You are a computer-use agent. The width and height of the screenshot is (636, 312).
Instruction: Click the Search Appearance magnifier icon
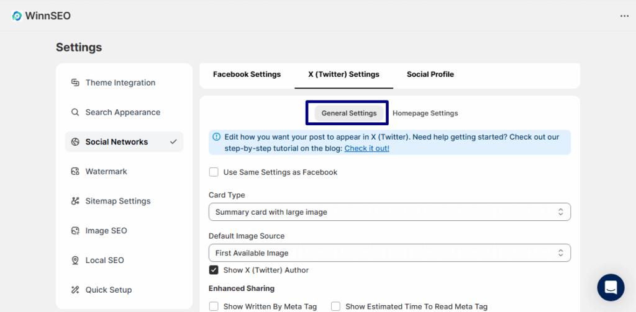coord(75,112)
